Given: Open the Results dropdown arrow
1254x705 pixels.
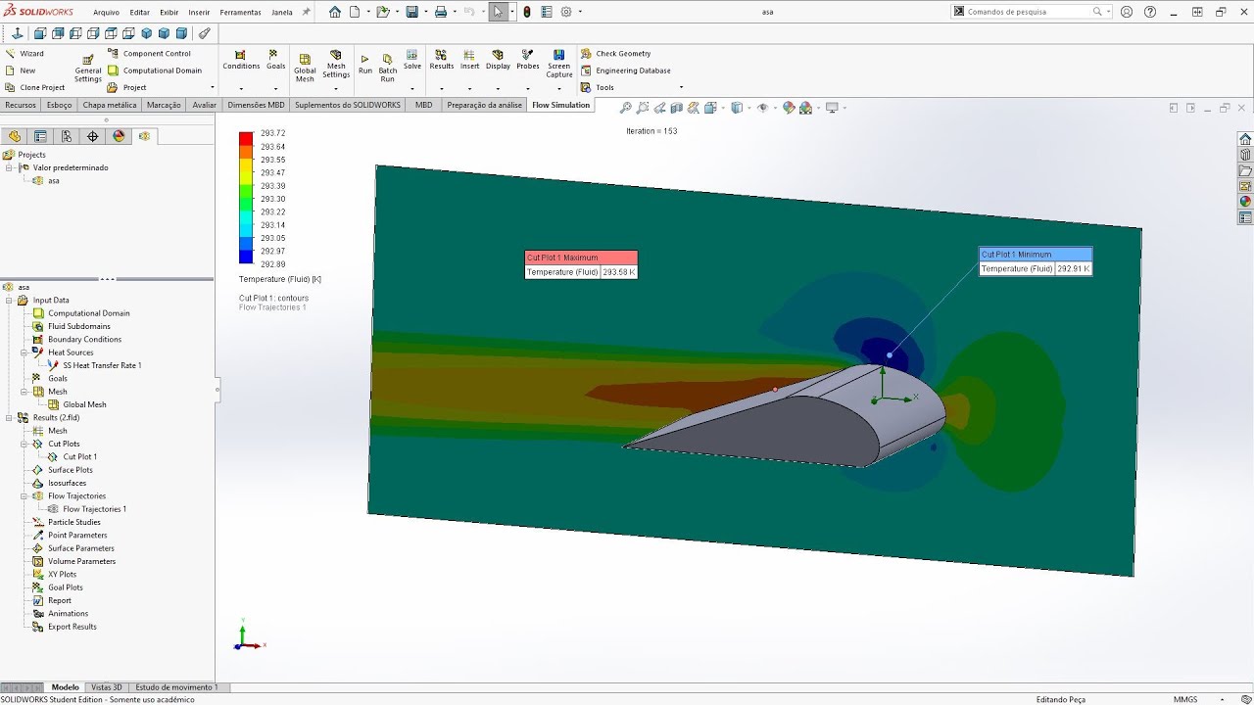Looking at the screenshot, I should (x=442, y=88).
